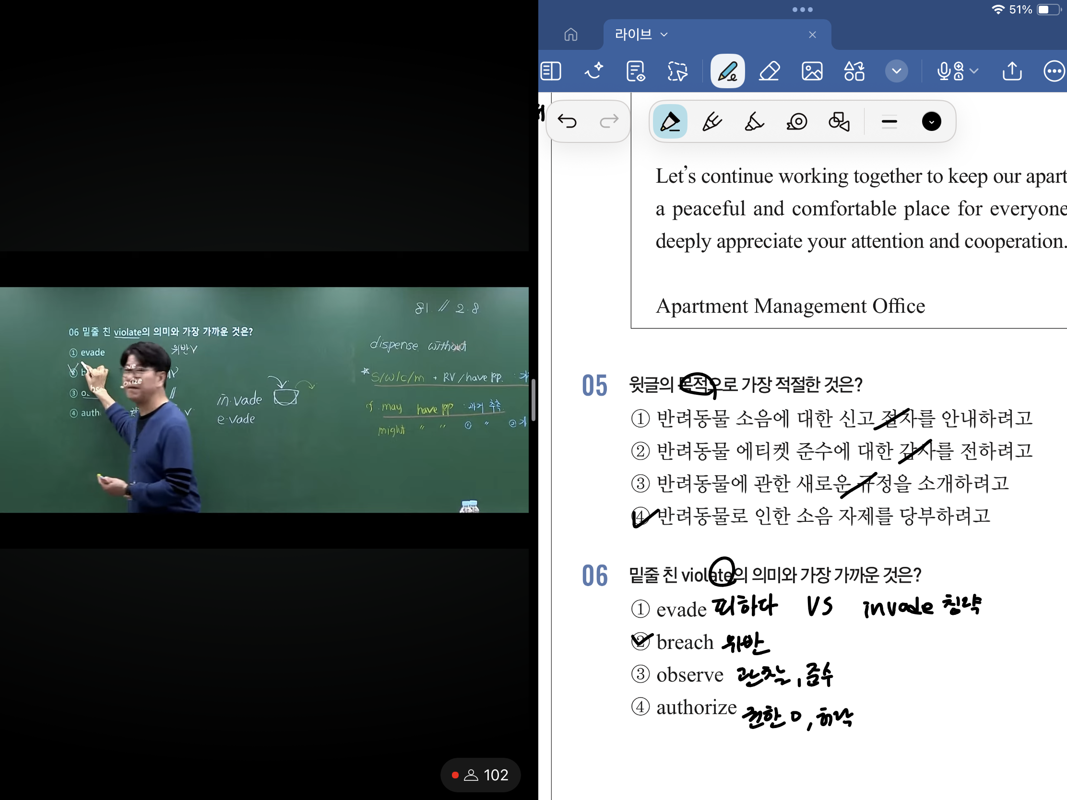Choose the tape tool icon
The image size is (1067, 800).
796,121
